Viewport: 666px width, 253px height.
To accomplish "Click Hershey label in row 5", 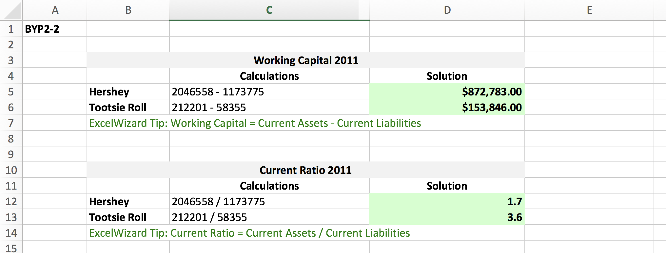I will (128, 92).
